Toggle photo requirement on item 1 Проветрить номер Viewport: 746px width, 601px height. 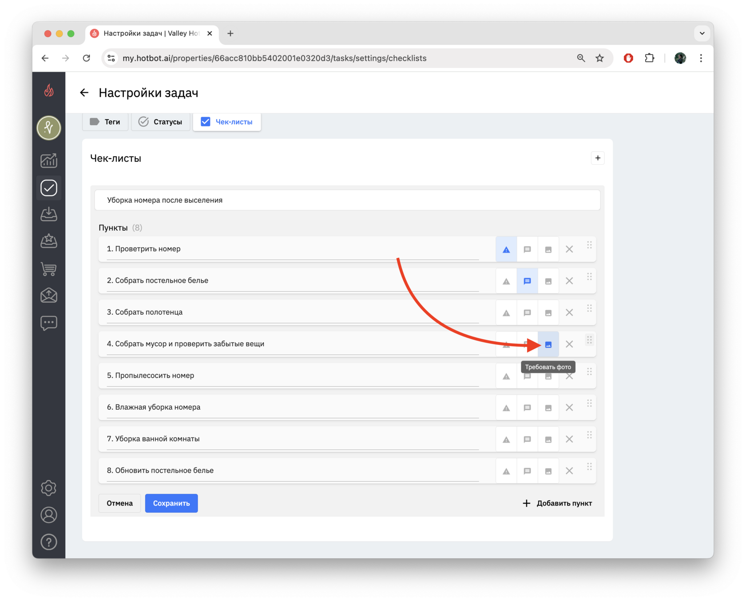tap(548, 249)
